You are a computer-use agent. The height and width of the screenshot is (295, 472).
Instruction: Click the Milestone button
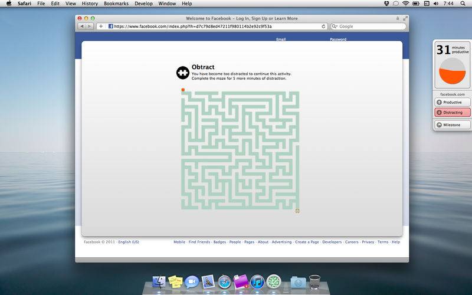453,124
